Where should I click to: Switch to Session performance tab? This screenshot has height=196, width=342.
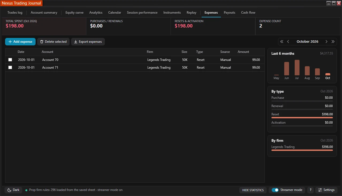coord(142,13)
